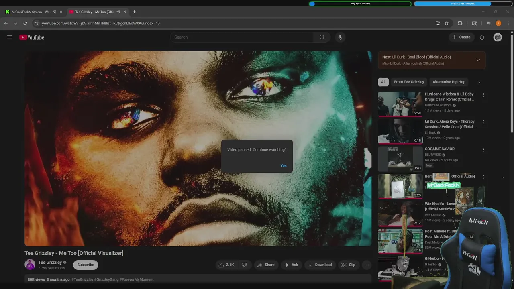Click the Ask button
Viewport: 514px width, 289px height.
(291, 265)
